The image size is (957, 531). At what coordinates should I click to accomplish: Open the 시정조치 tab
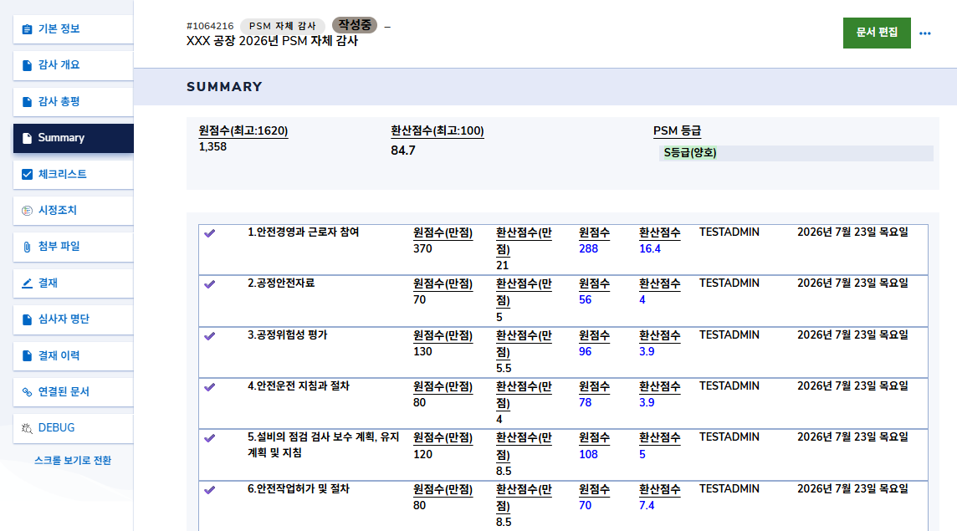click(74, 211)
